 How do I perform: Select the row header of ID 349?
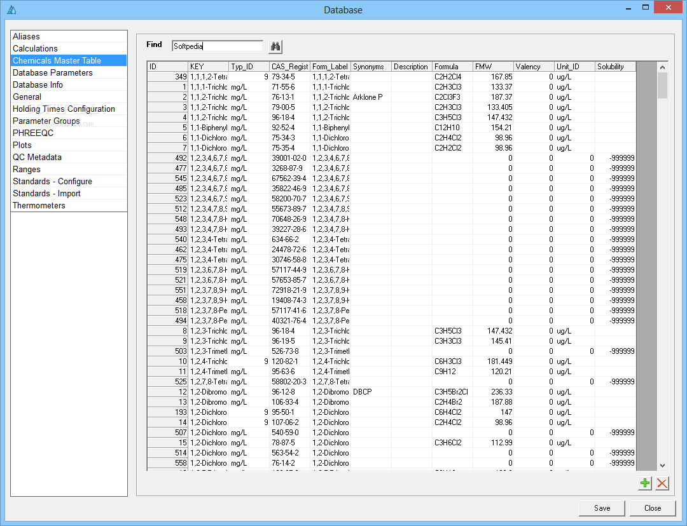[168, 77]
